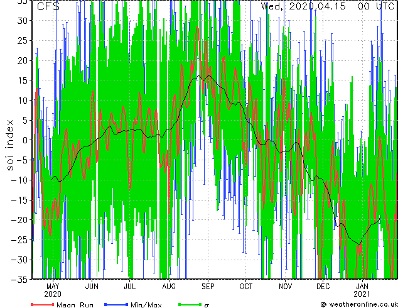Click the NOV x-axis label
This screenshot has height=308, width=398.
tap(285, 287)
